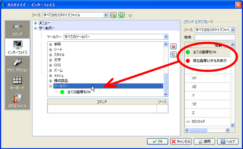Click green circle icon in command explorer
This screenshot has width=243, height=149.
[188, 52]
